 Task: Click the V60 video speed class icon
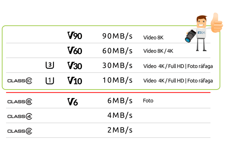pos(75,51)
